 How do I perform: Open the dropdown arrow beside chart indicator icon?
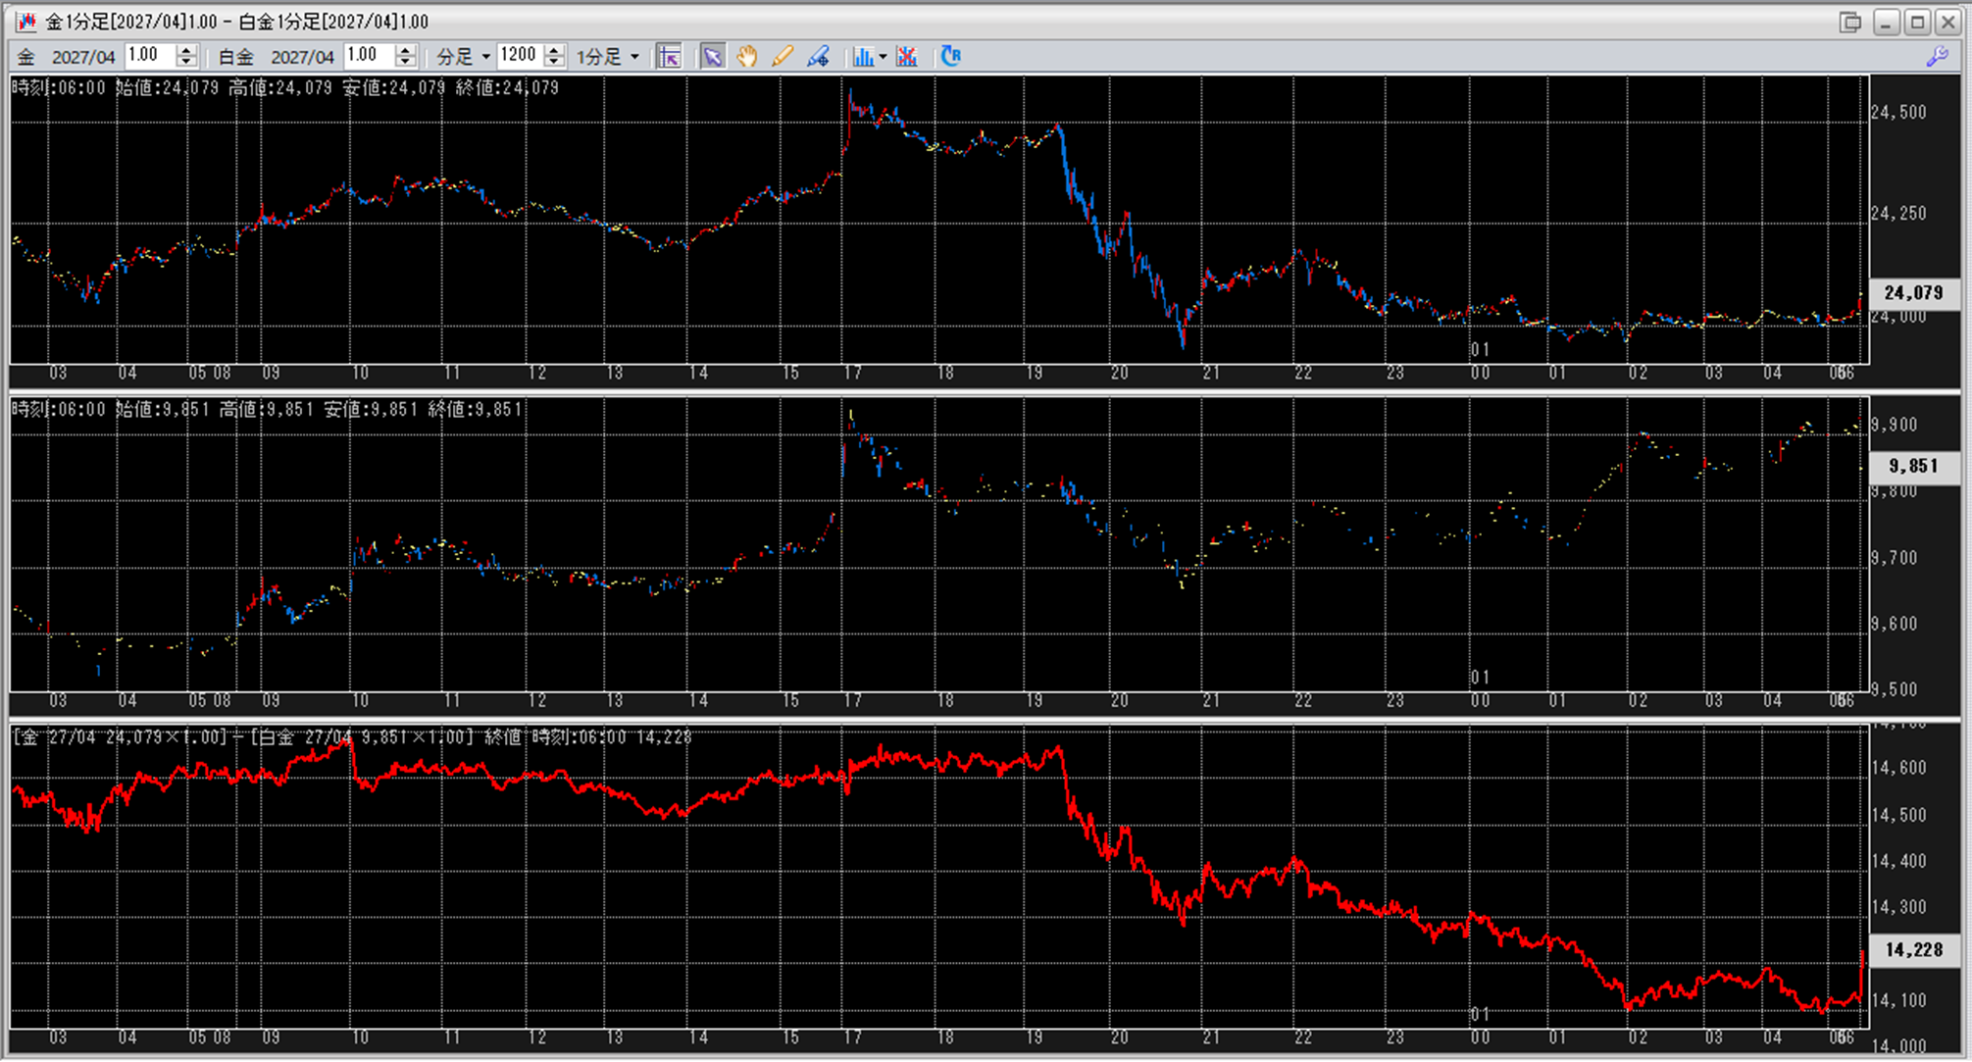pyautogui.click(x=884, y=57)
